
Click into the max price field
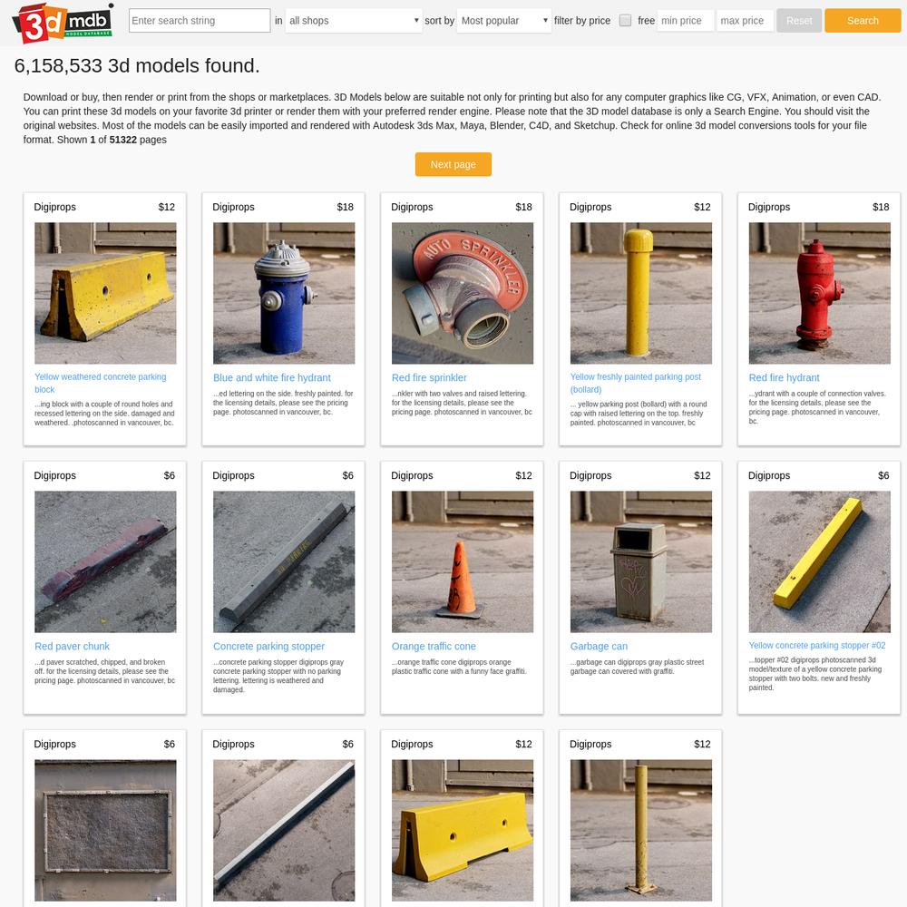[x=745, y=21]
